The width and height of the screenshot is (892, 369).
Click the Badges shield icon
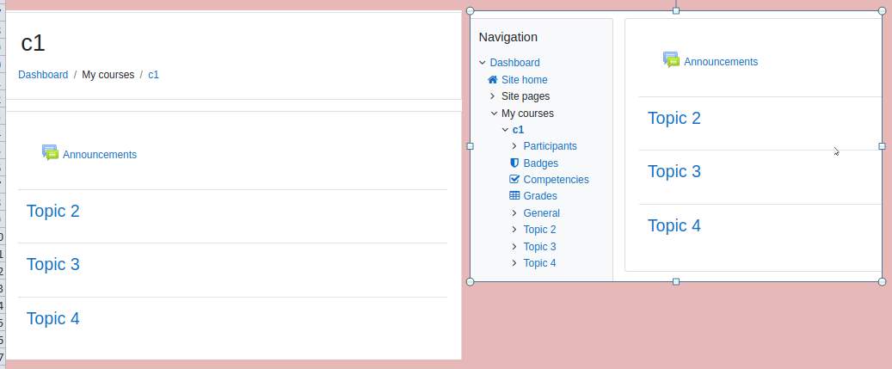(514, 163)
